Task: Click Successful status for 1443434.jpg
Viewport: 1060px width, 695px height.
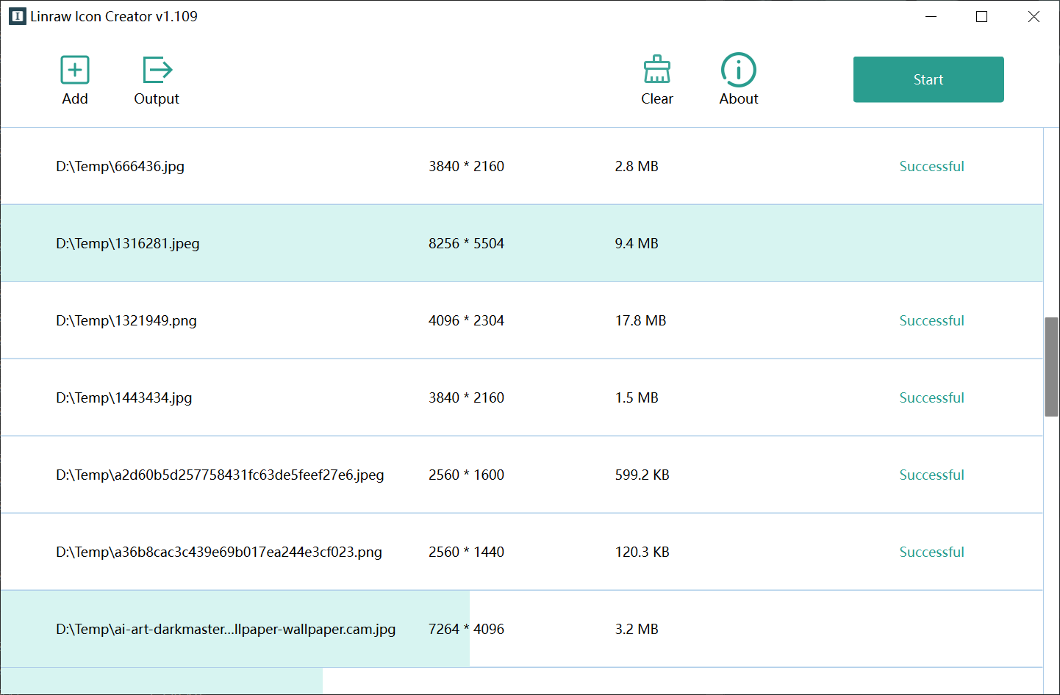Action: point(932,397)
